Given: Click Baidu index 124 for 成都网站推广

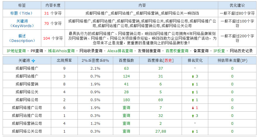Looking at the screenshot, I should (126, 76).
